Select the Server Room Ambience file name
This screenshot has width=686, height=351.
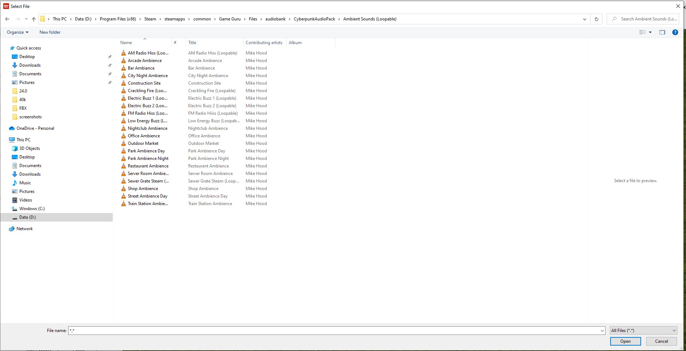pyautogui.click(x=148, y=174)
